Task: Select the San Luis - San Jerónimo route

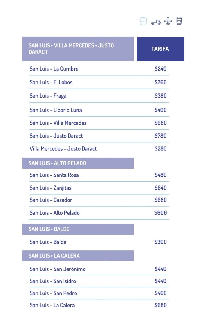Action: click(57, 269)
